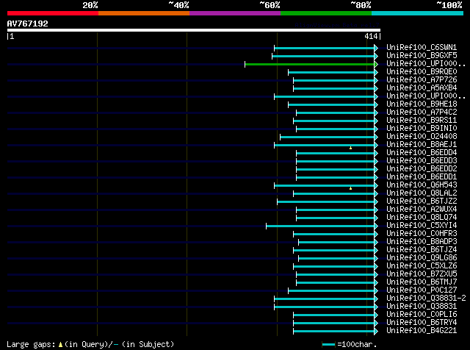Click the cyan ~100% identity legend segment
Image resolution: width=470 pixels, height=350 pixels.
click(418, 13)
